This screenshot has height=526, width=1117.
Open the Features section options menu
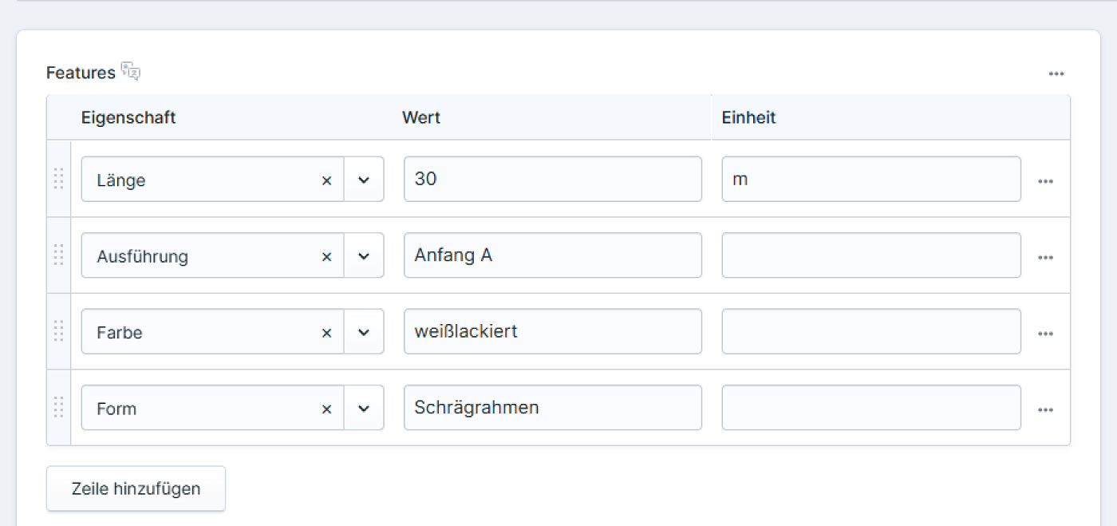1056,74
